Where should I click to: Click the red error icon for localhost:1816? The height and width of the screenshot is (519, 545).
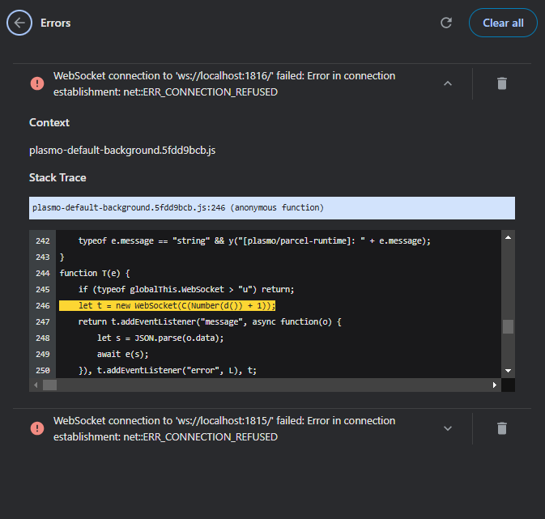coord(37,83)
